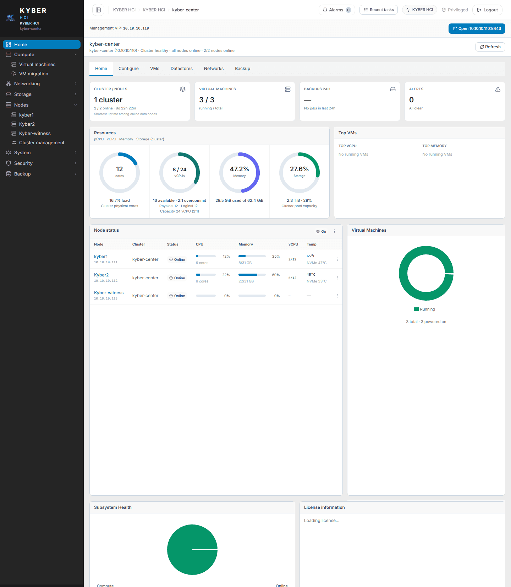Click the Cluster / Nodes layers icon
511x587 pixels.
183,89
